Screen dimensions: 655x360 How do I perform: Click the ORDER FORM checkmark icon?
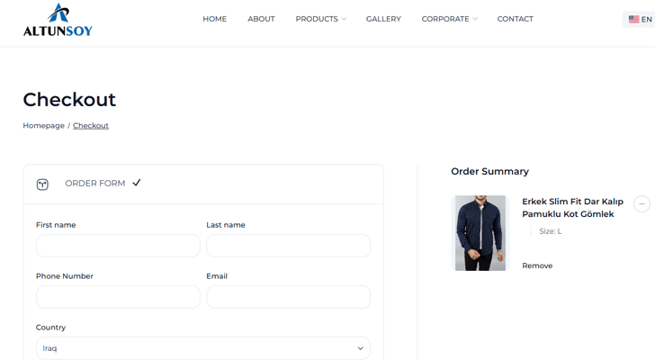coord(137,183)
